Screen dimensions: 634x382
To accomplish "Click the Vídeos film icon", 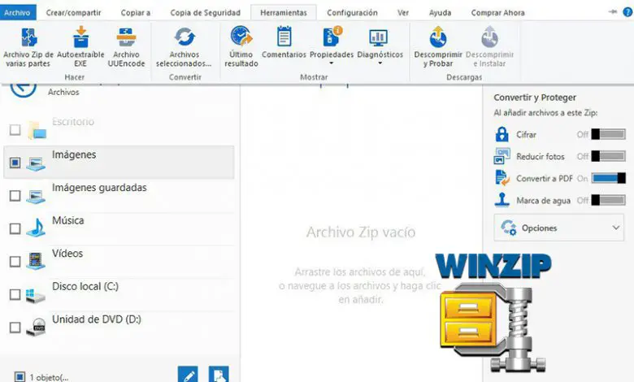I will coord(36,261).
